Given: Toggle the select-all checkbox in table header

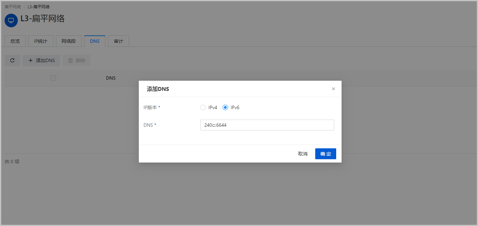Looking at the screenshot, I should [x=53, y=78].
